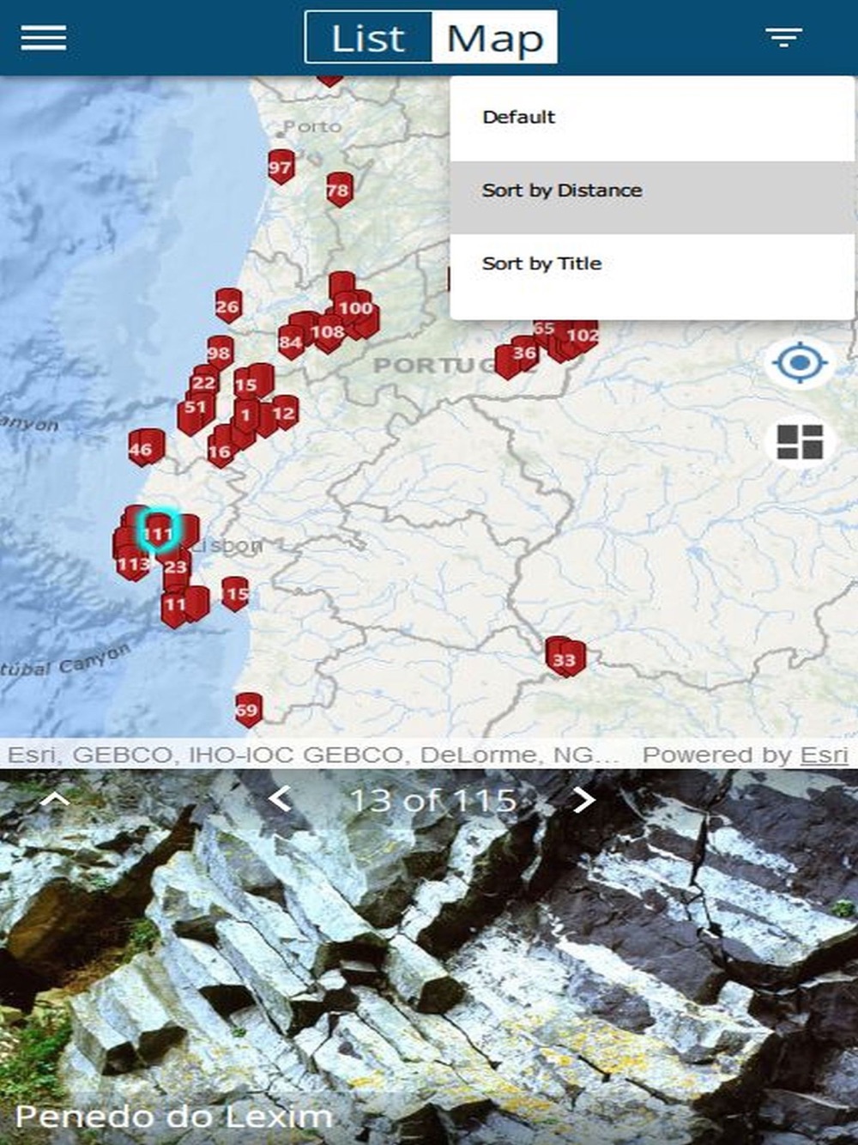This screenshot has width=858, height=1145.
Task: Expand the photo panel upward chevron
Action: pyautogui.click(x=54, y=800)
